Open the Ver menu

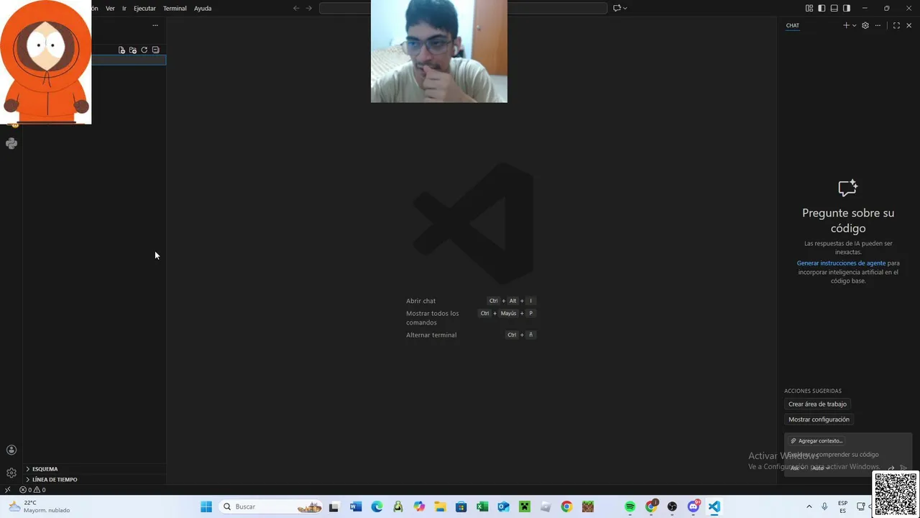point(110,8)
